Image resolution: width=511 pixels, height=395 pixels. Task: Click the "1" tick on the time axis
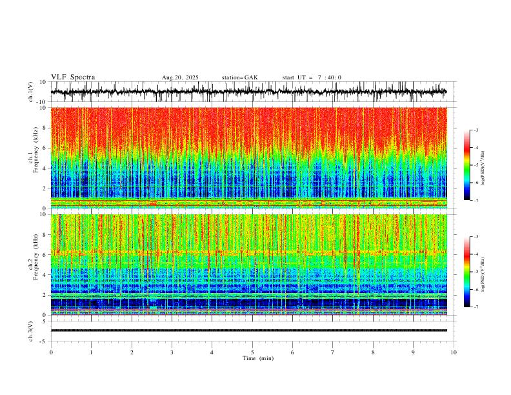pos(91,352)
